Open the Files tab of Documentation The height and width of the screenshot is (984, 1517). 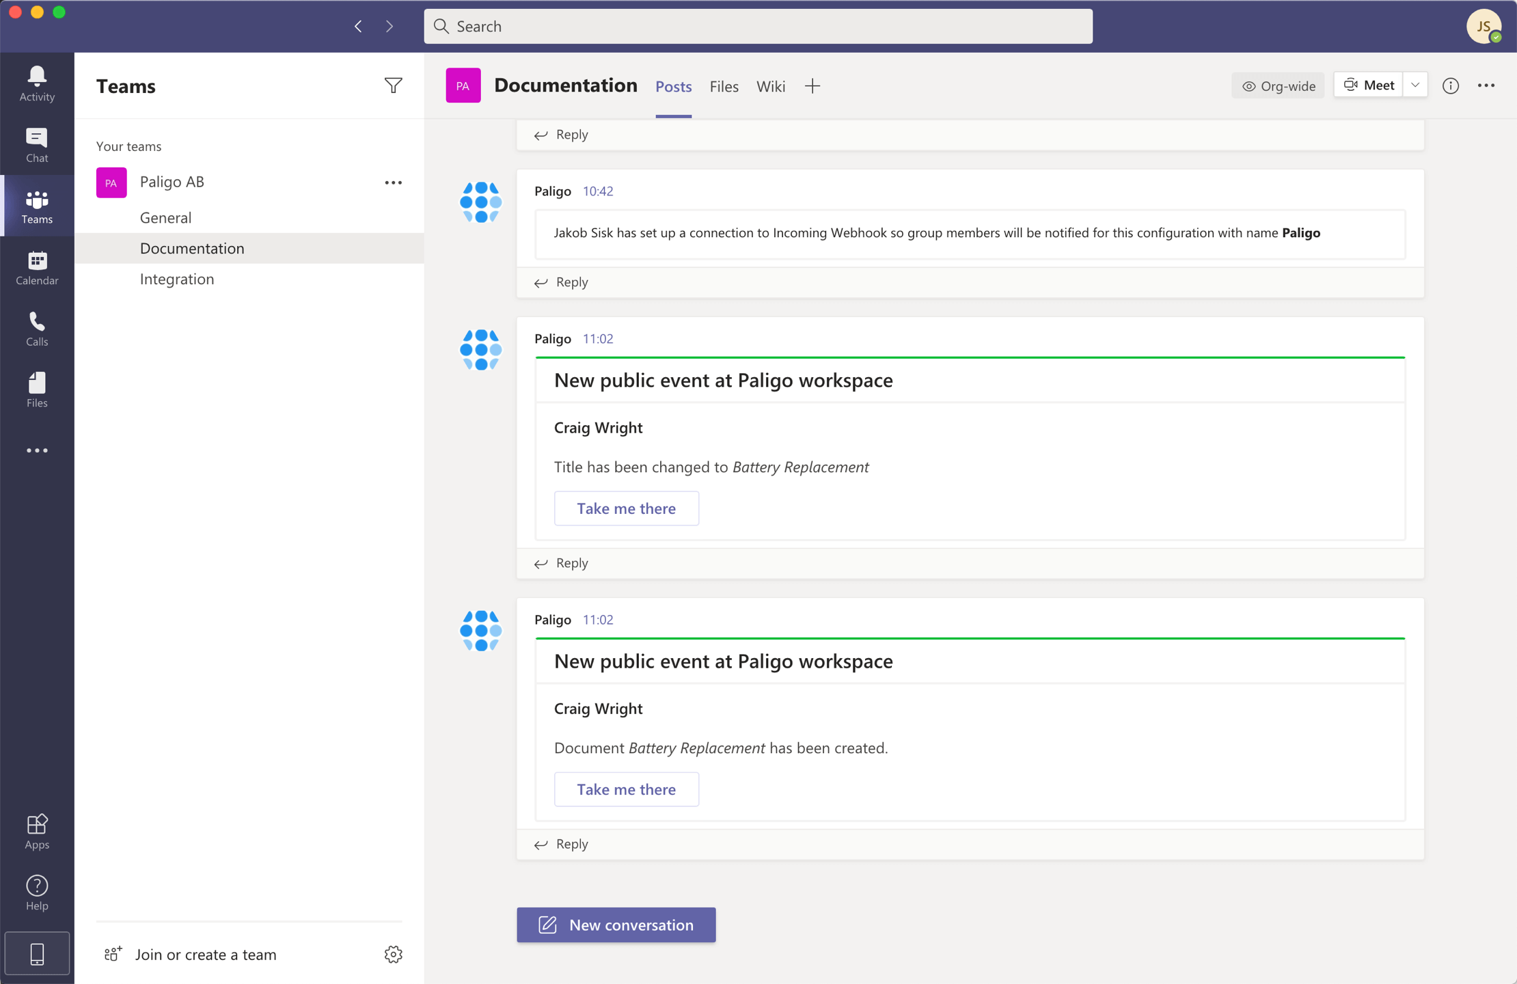click(724, 86)
